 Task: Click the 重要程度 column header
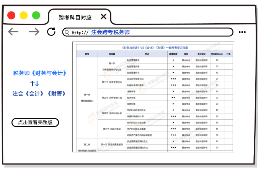(x=173, y=54)
